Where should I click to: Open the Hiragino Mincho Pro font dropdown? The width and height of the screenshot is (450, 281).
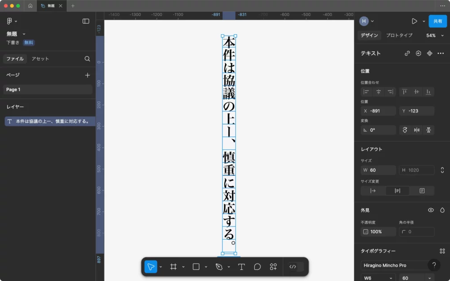(393, 265)
